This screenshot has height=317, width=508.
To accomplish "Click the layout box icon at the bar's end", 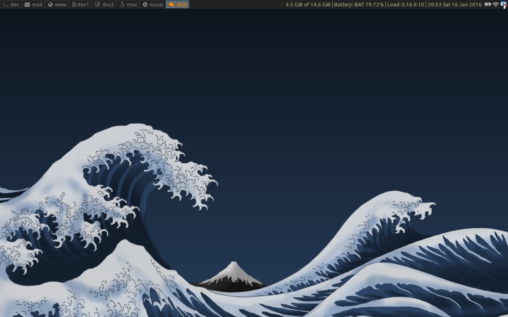I will point(503,4).
